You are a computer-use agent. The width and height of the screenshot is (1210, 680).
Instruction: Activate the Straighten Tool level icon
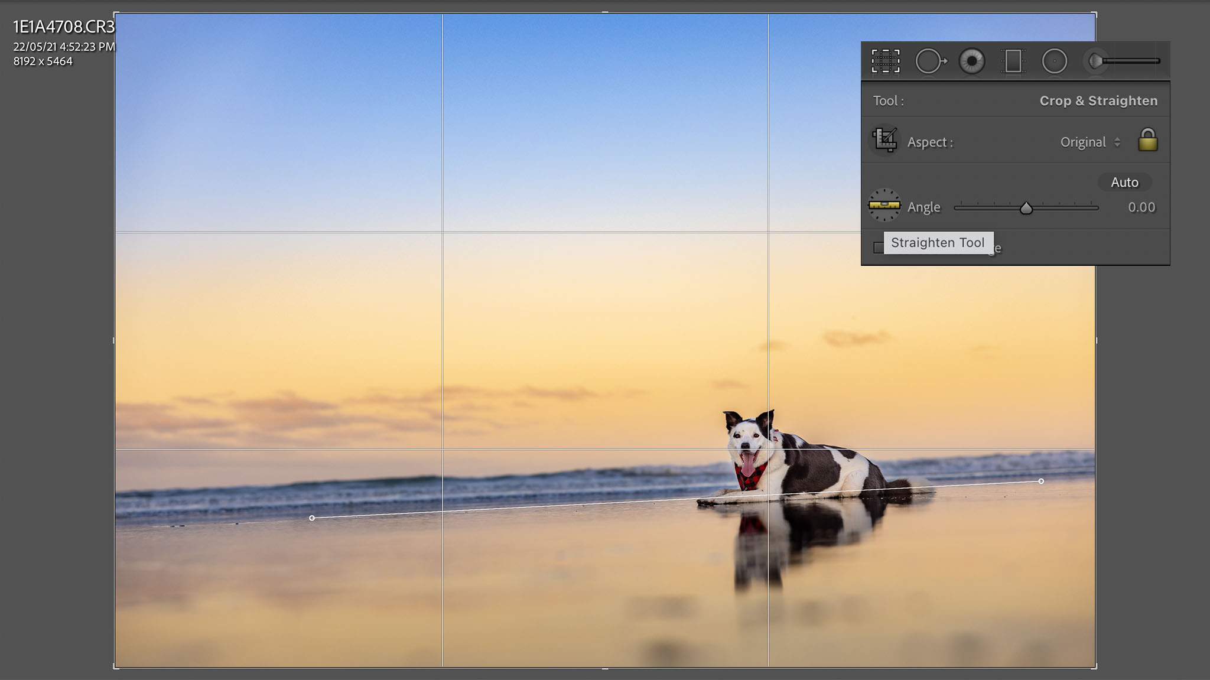coord(884,206)
